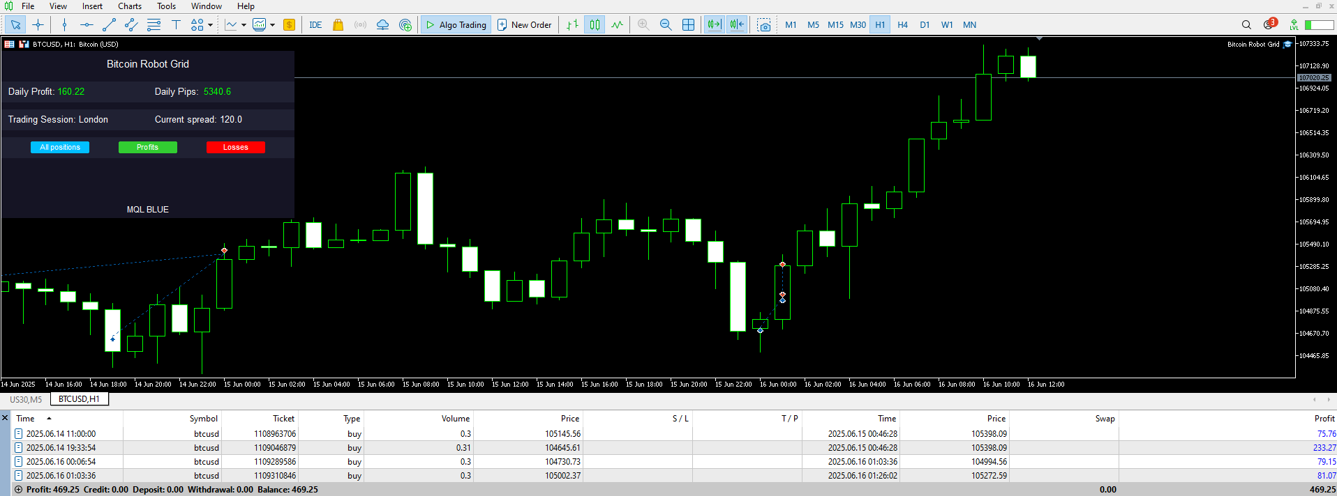Open the indicators list icon
The image size is (1337, 496).
point(231,25)
